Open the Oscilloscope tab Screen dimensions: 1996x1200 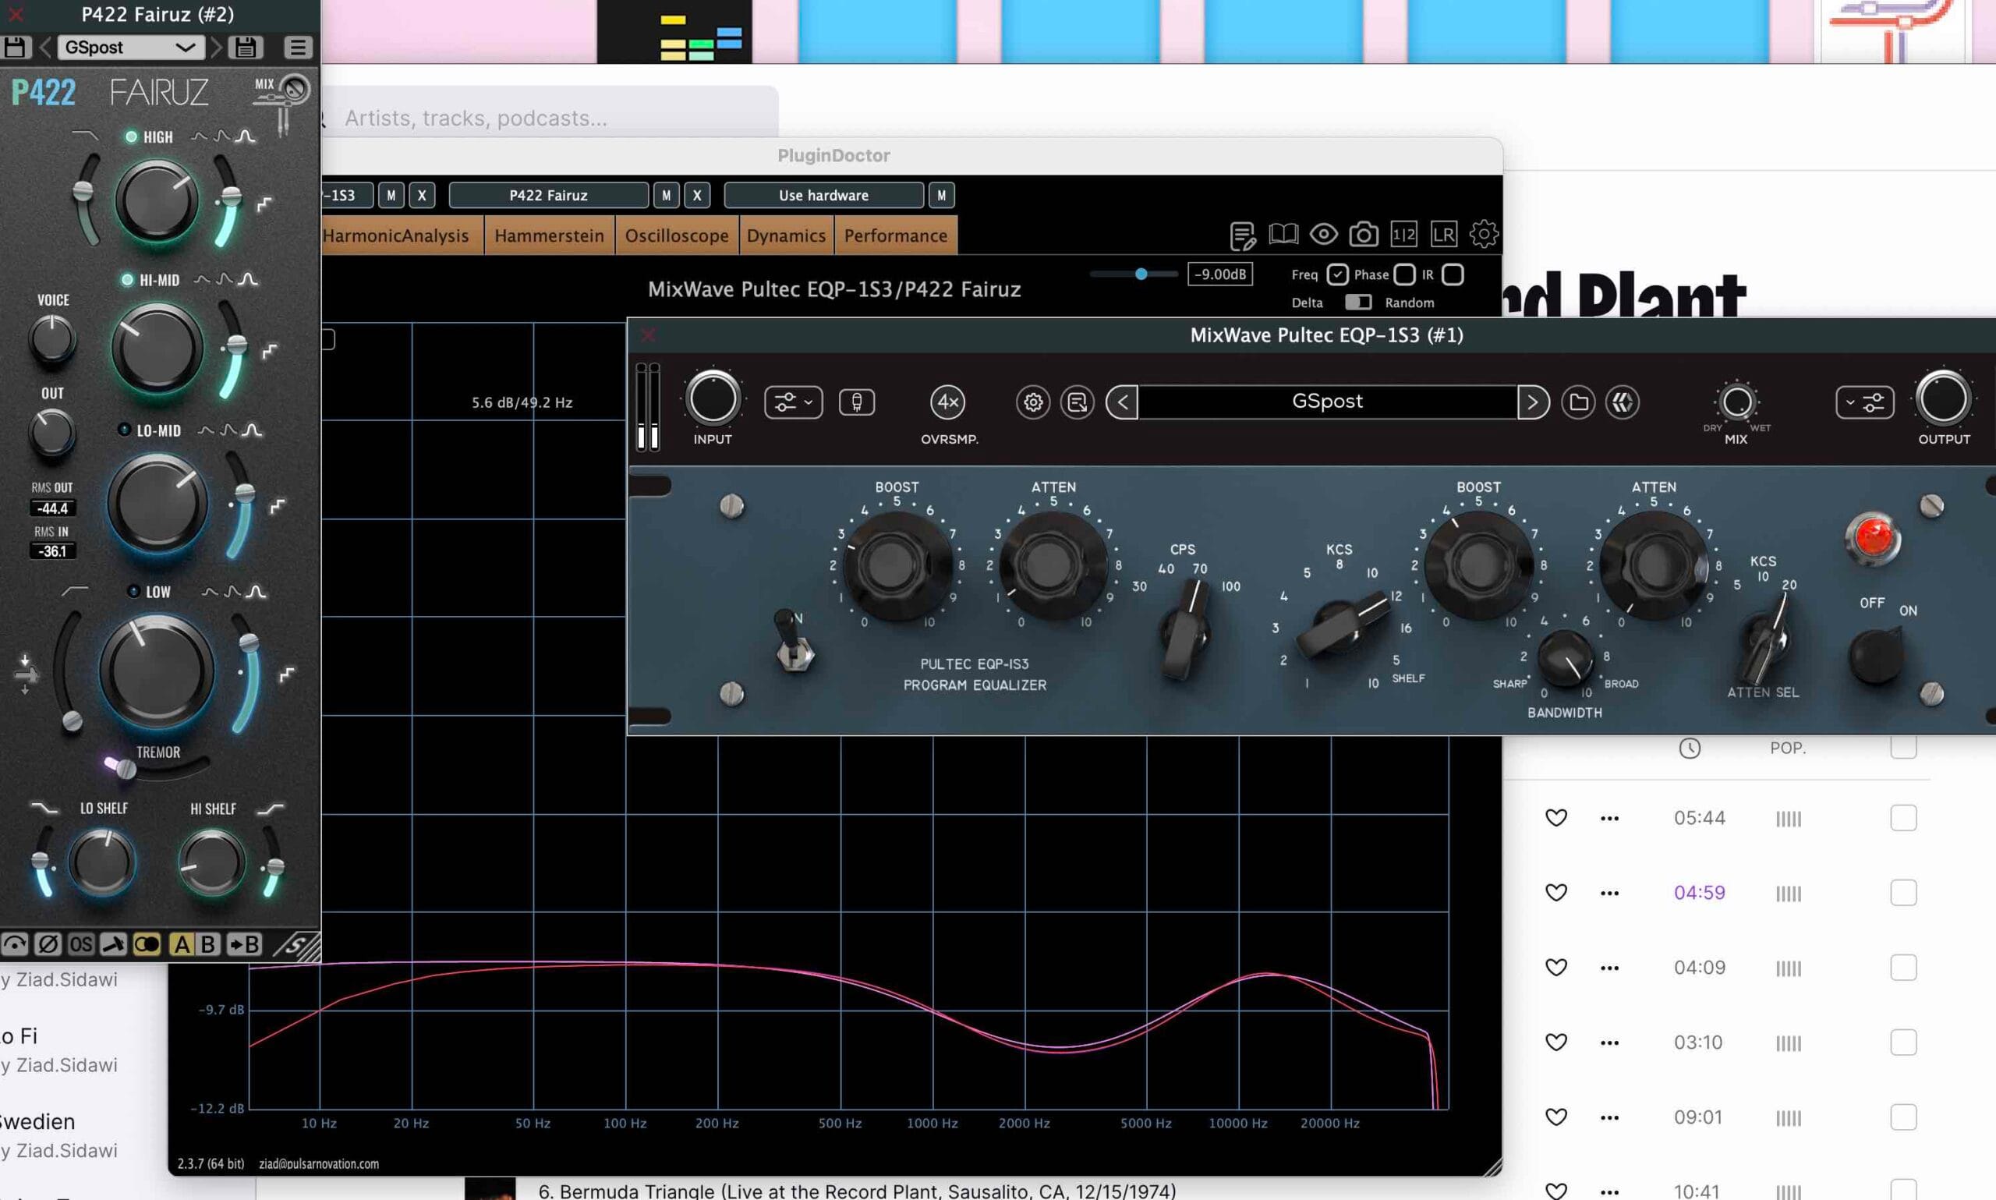click(x=677, y=235)
